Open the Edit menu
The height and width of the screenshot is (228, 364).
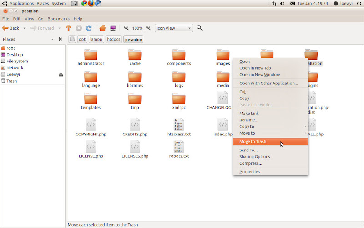(17, 19)
